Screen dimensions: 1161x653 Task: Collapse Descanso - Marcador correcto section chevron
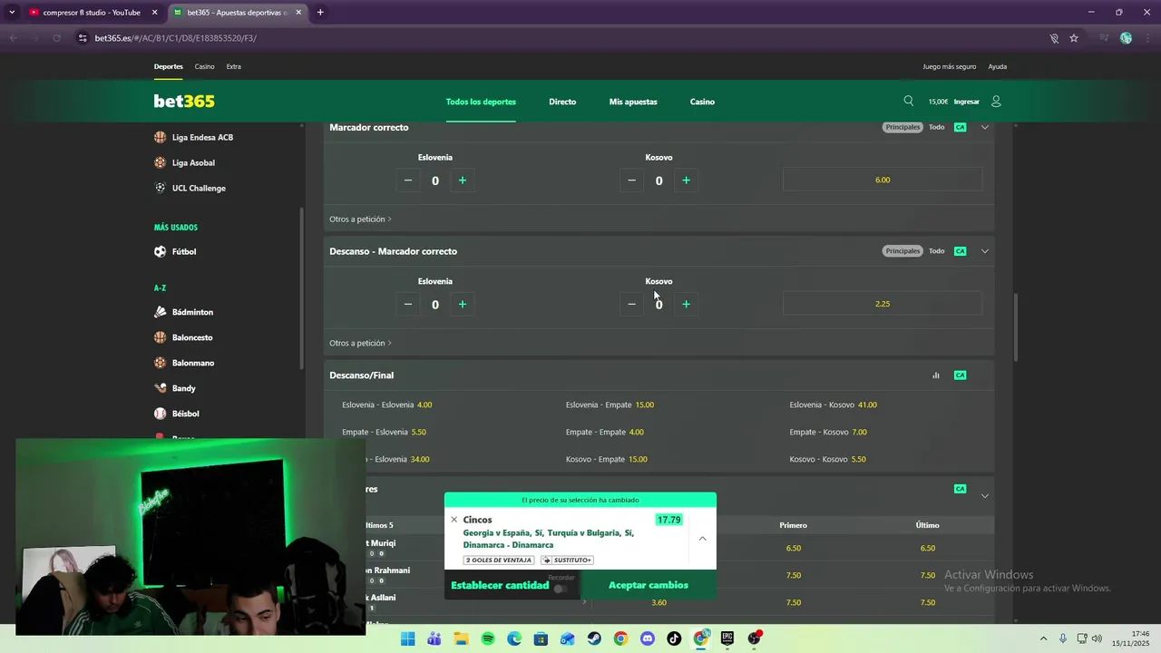pyautogui.click(x=985, y=251)
